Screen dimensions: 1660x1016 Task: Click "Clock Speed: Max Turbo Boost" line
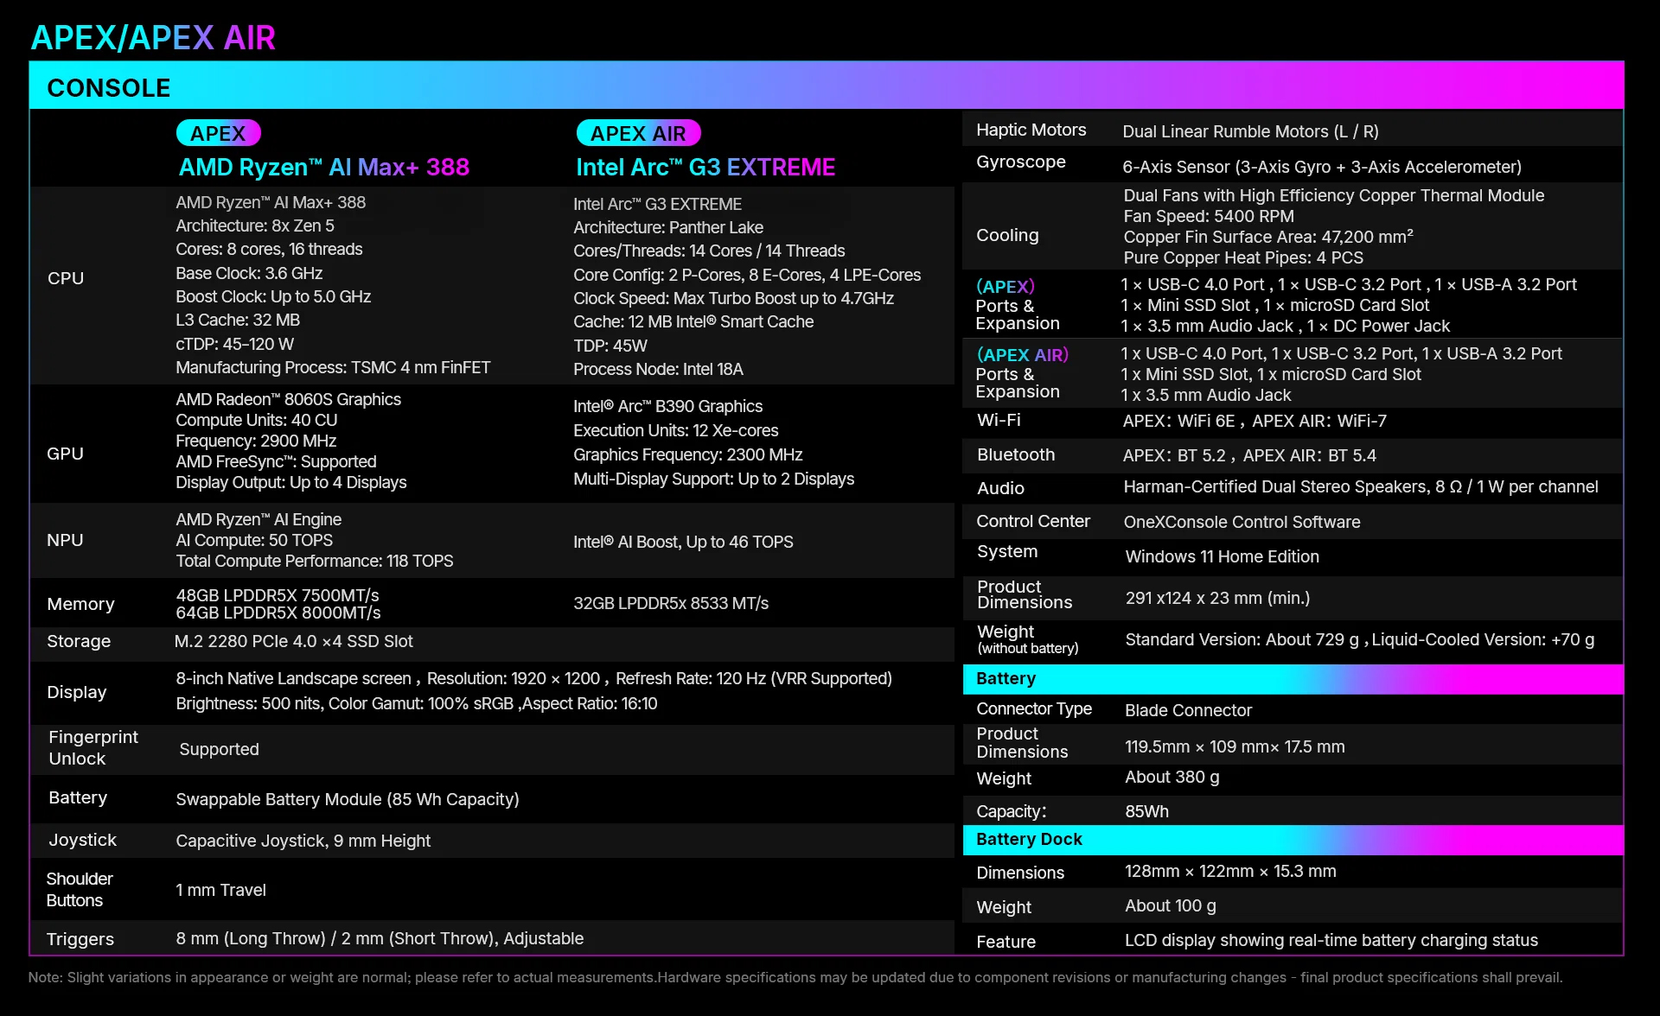734,298
